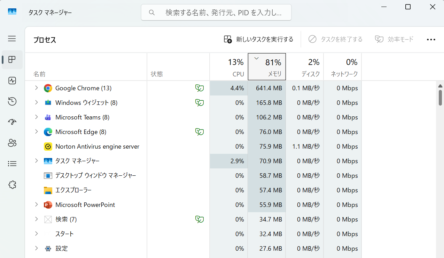Sort by the メモリ column header

(x=267, y=67)
